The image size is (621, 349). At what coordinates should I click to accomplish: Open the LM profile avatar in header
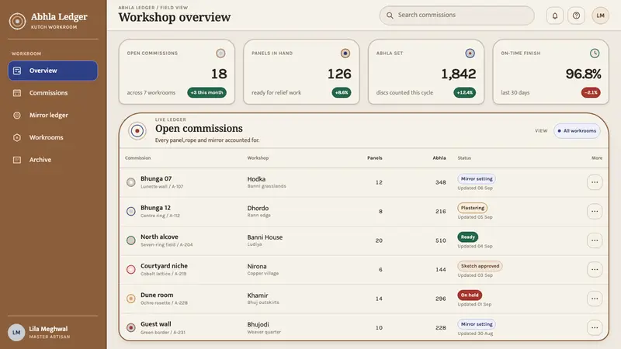coord(600,16)
